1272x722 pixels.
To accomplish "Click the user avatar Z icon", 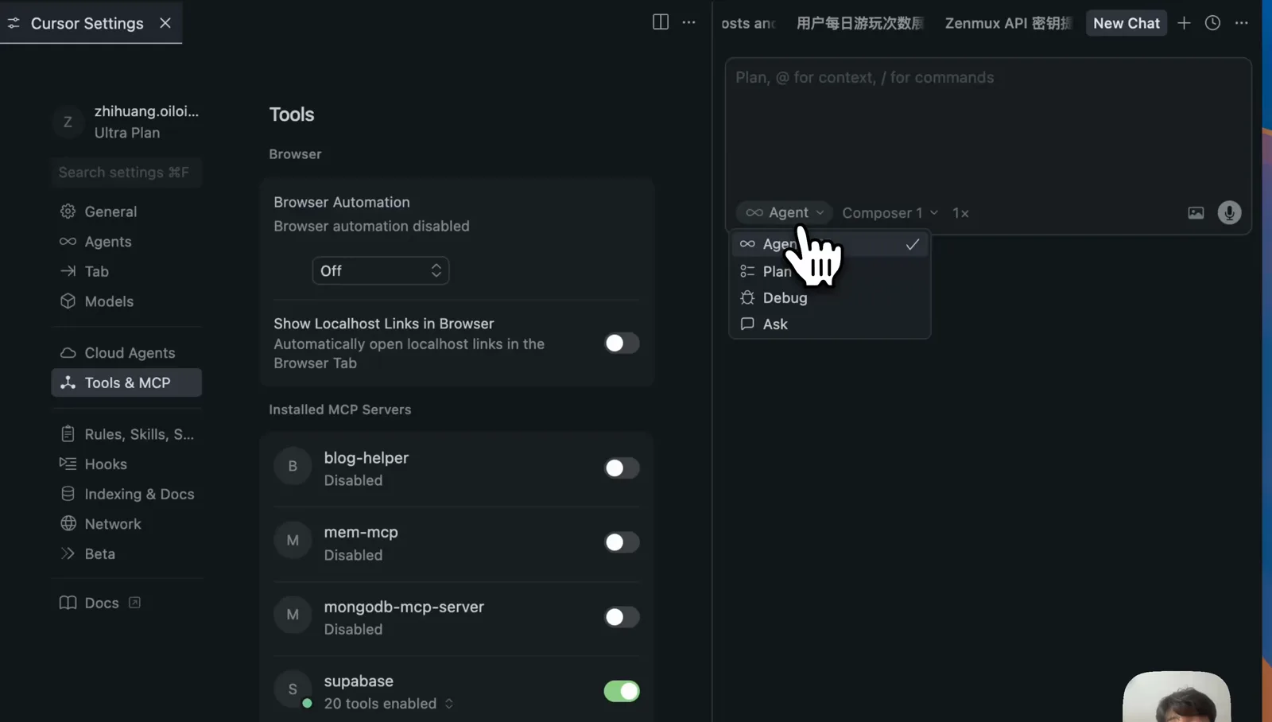I will click(68, 122).
